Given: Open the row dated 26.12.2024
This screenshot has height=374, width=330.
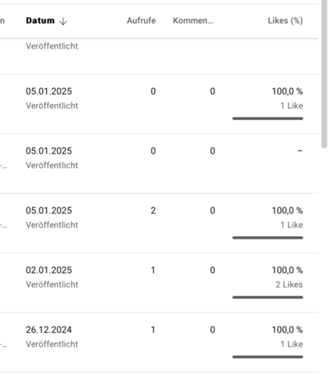Looking at the screenshot, I should (160, 342).
